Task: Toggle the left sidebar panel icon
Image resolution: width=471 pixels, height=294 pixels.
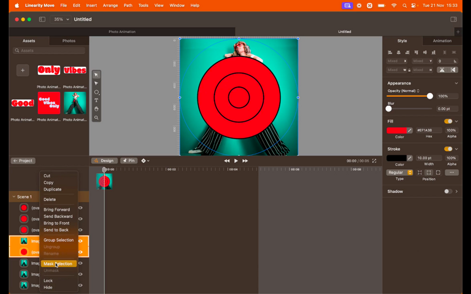Action: (42, 19)
